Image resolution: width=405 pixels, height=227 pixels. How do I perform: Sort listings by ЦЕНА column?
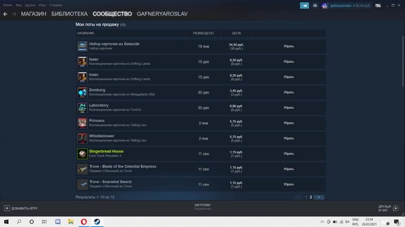(x=236, y=33)
